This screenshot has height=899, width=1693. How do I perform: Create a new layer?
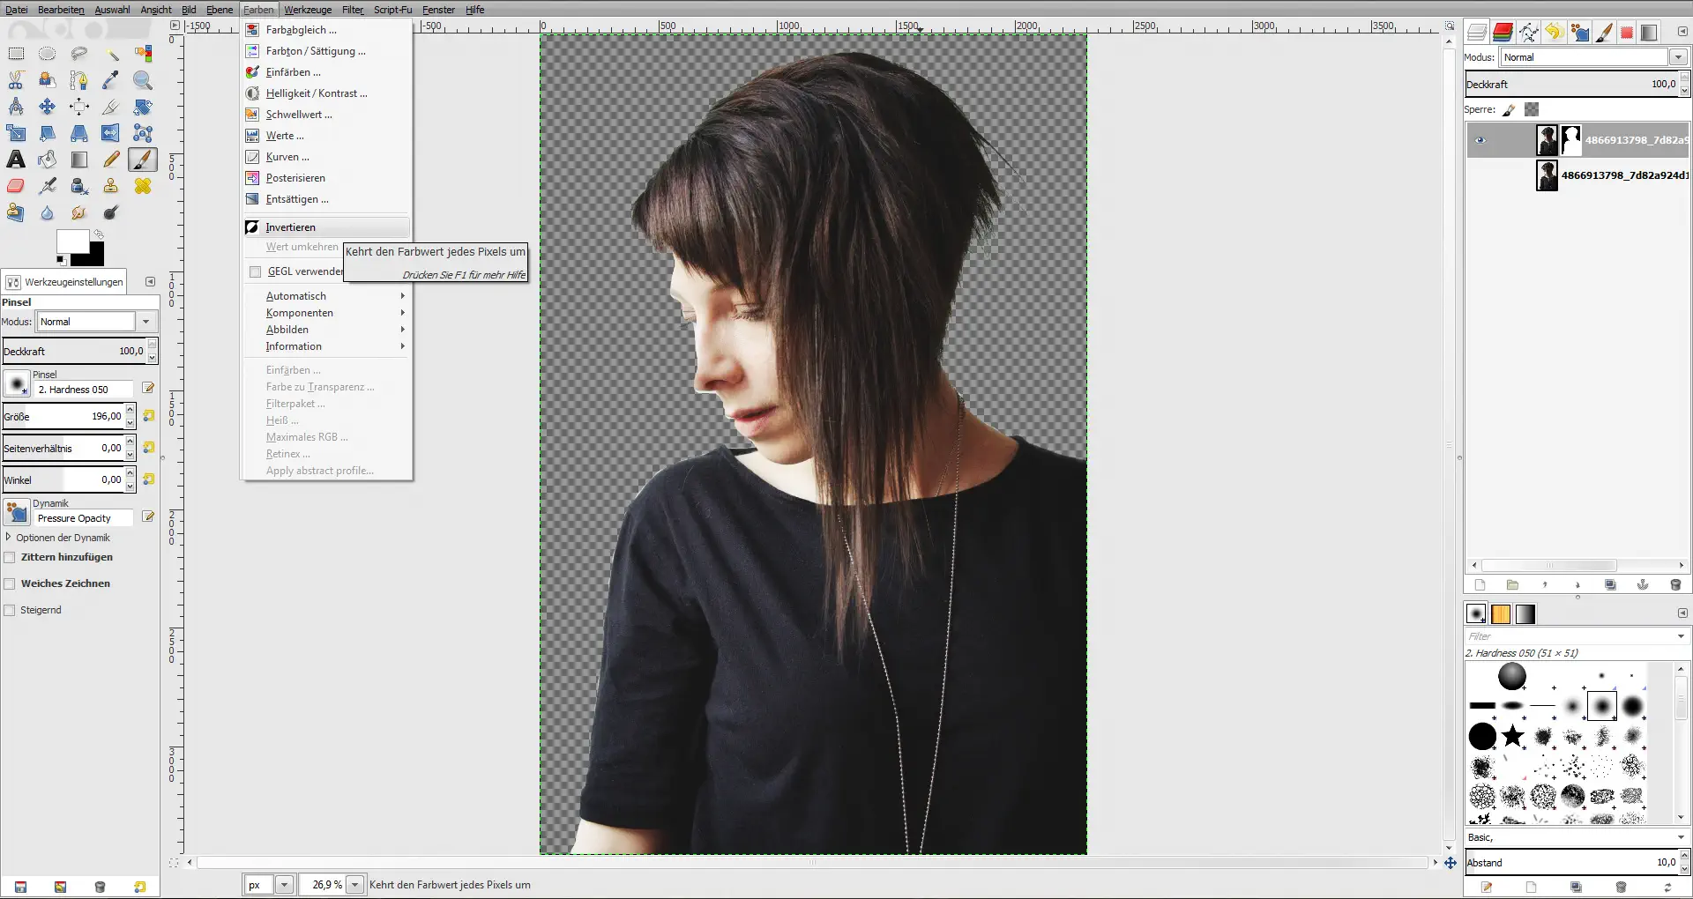tap(1480, 585)
